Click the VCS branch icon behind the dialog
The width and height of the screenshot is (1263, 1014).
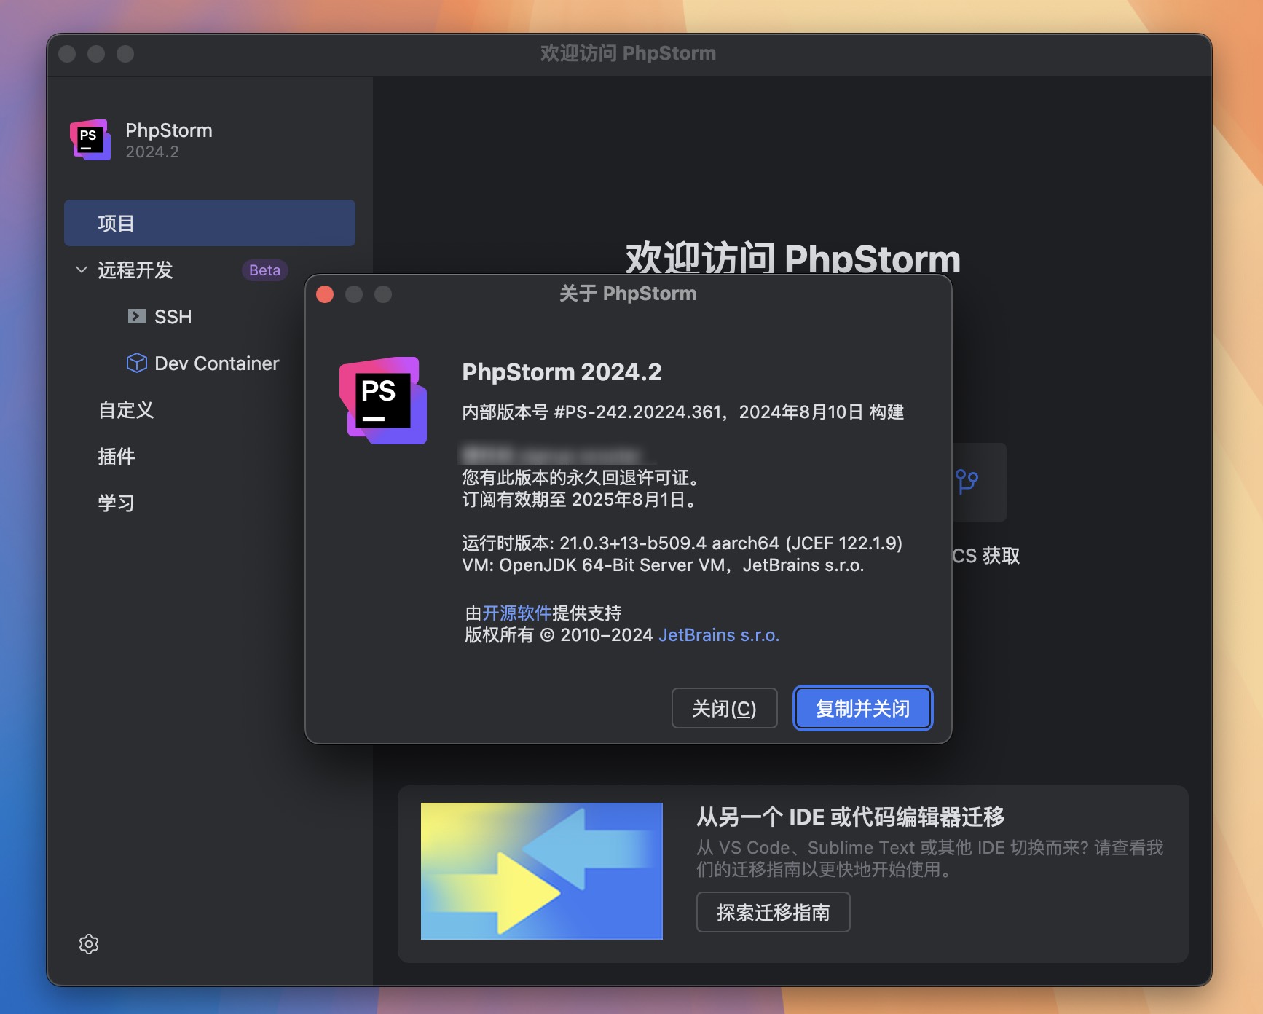(967, 482)
